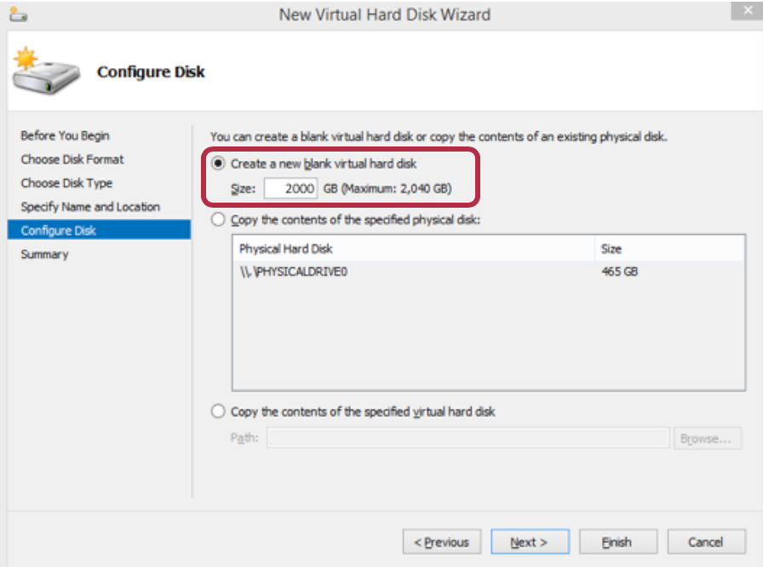Click the Next button
This screenshot has width=763, height=567.
click(x=530, y=541)
